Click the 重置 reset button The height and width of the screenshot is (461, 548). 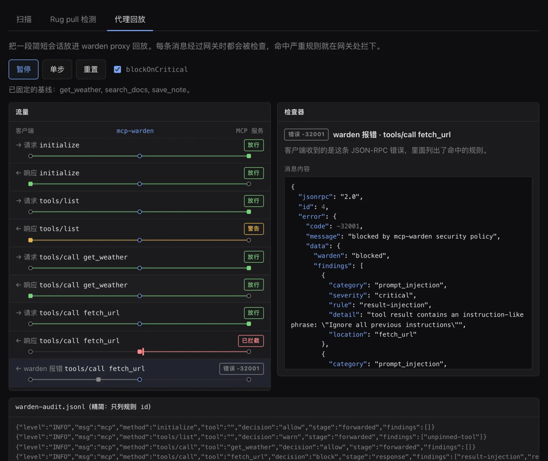pos(91,69)
